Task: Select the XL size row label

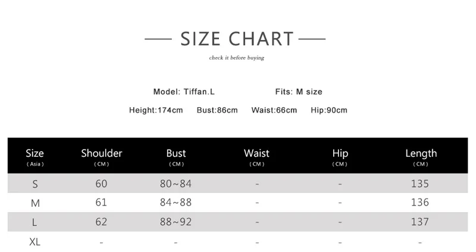Action: point(35,242)
